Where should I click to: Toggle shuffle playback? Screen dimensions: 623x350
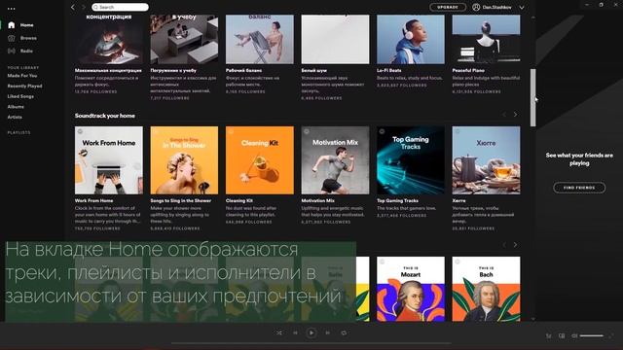279,332
